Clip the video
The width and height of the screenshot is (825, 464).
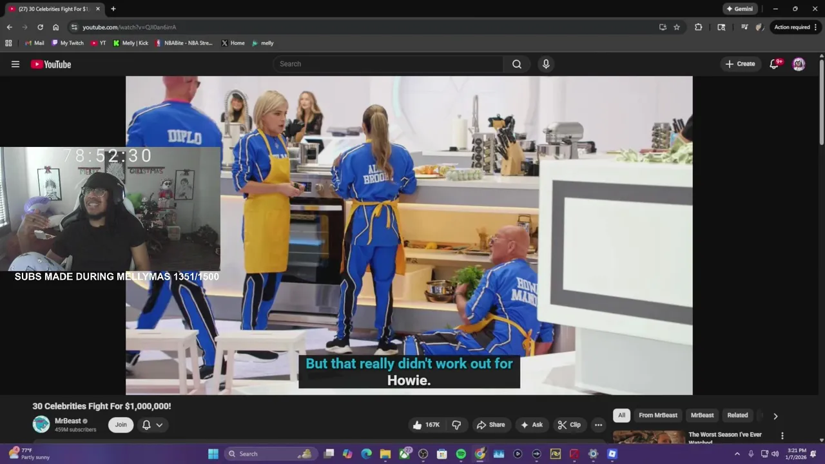pos(569,425)
